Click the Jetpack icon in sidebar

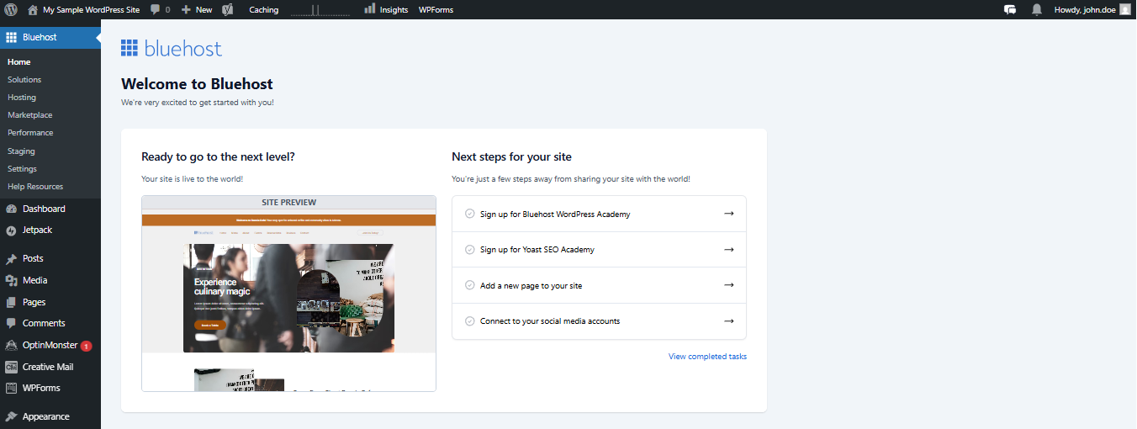pos(11,230)
